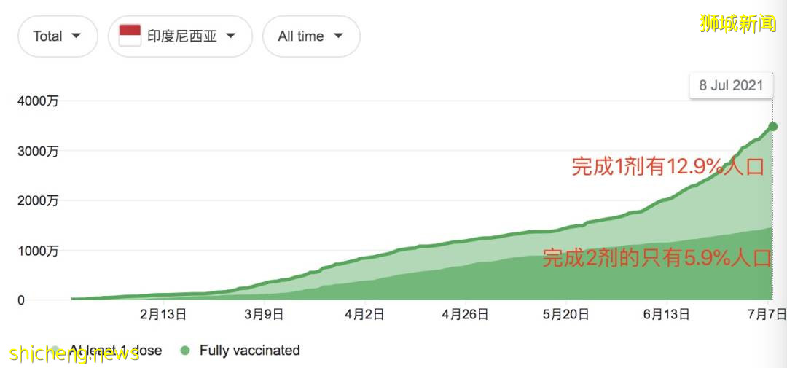The width and height of the screenshot is (787, 368).
Task: Click the arrow beside All time
Action: coord(338,36)
